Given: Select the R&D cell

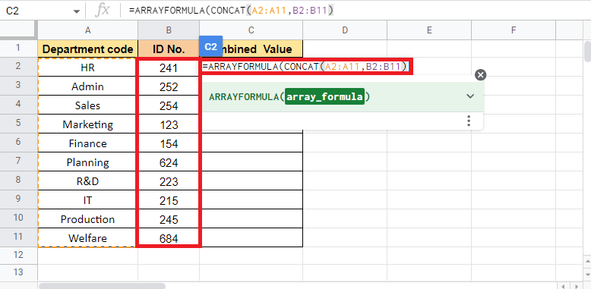Looking at the screenshot, I should tap(88, 181).
